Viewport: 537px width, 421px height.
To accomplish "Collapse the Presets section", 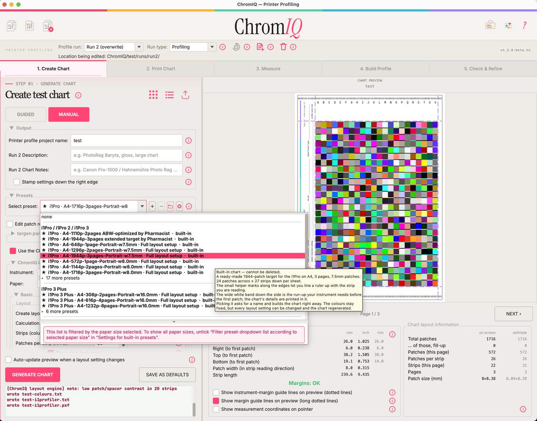I will [x=12, y=196].
